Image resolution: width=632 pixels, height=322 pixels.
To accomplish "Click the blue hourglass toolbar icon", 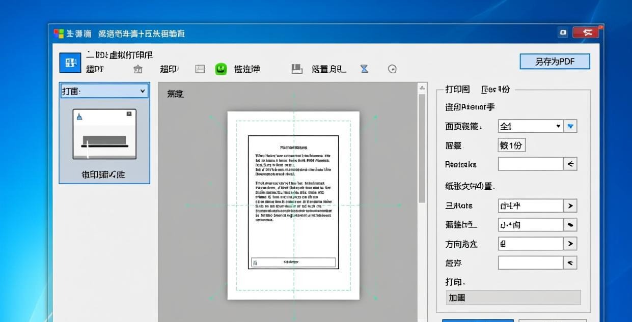I will tap(364, 69).
